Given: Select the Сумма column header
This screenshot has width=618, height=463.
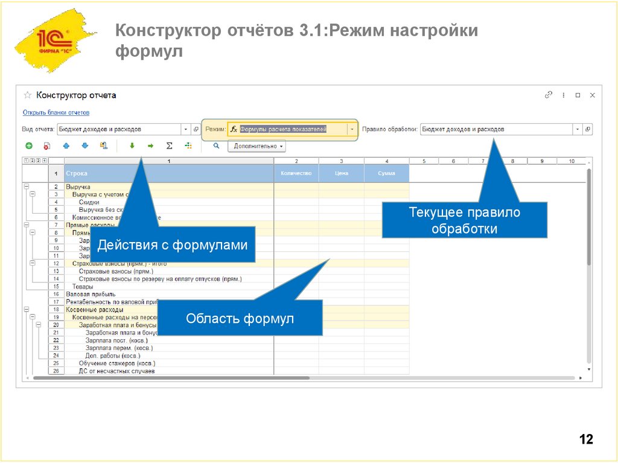Looking at the screenshot, I should pos(386,173).
